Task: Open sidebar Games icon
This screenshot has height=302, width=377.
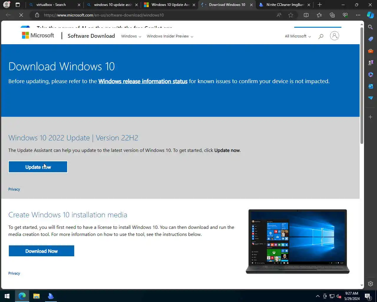Action: click(371, 63)
